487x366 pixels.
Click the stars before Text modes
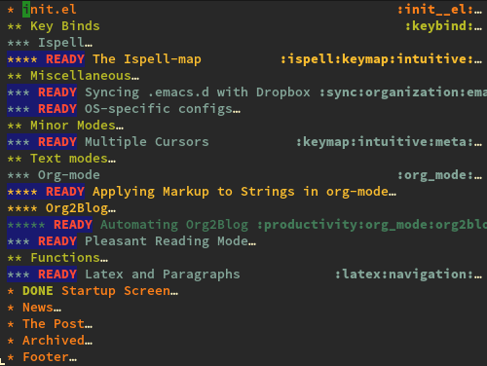(15, 159)
